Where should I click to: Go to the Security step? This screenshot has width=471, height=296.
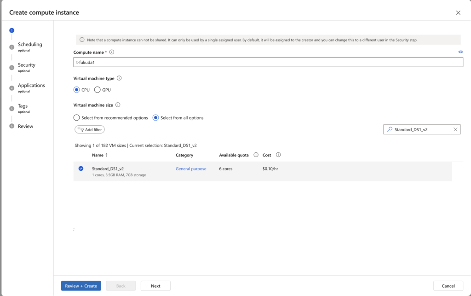coord(26,65)
